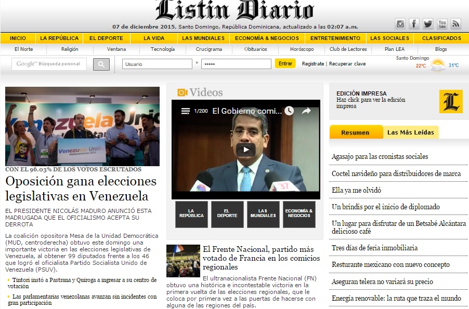Click the yellow L print edition logo

click(x=451, y=101)
